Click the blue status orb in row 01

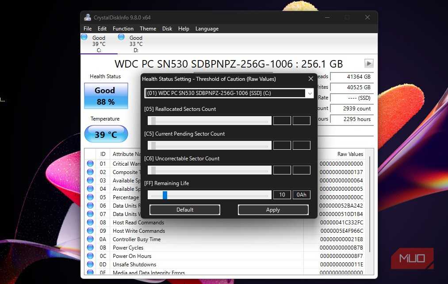tap(90, 163)
